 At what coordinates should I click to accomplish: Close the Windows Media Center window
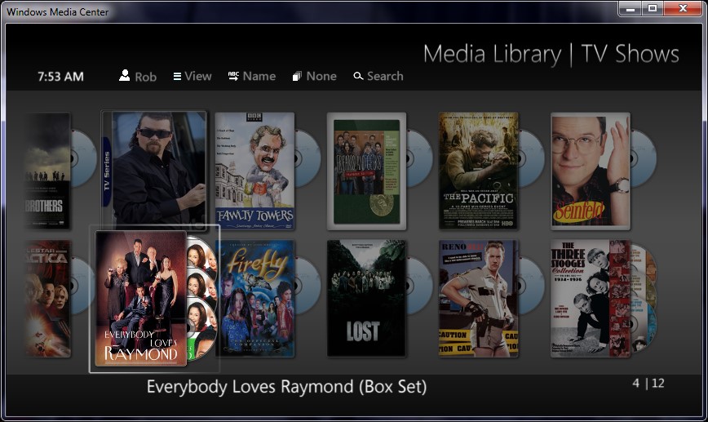pos(684,9)
